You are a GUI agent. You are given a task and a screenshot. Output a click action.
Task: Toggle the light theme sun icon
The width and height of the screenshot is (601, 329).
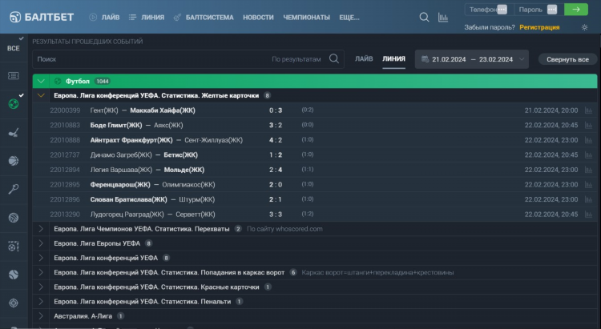tap(584, 27)
